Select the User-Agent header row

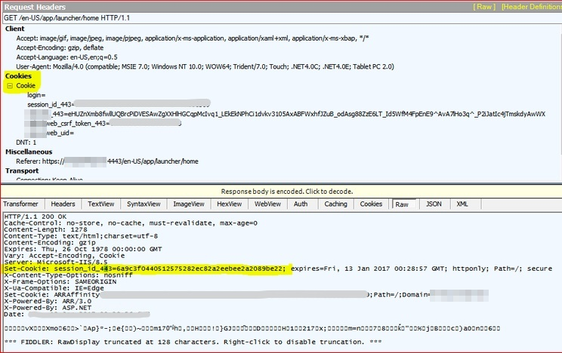tap(205, 66)
